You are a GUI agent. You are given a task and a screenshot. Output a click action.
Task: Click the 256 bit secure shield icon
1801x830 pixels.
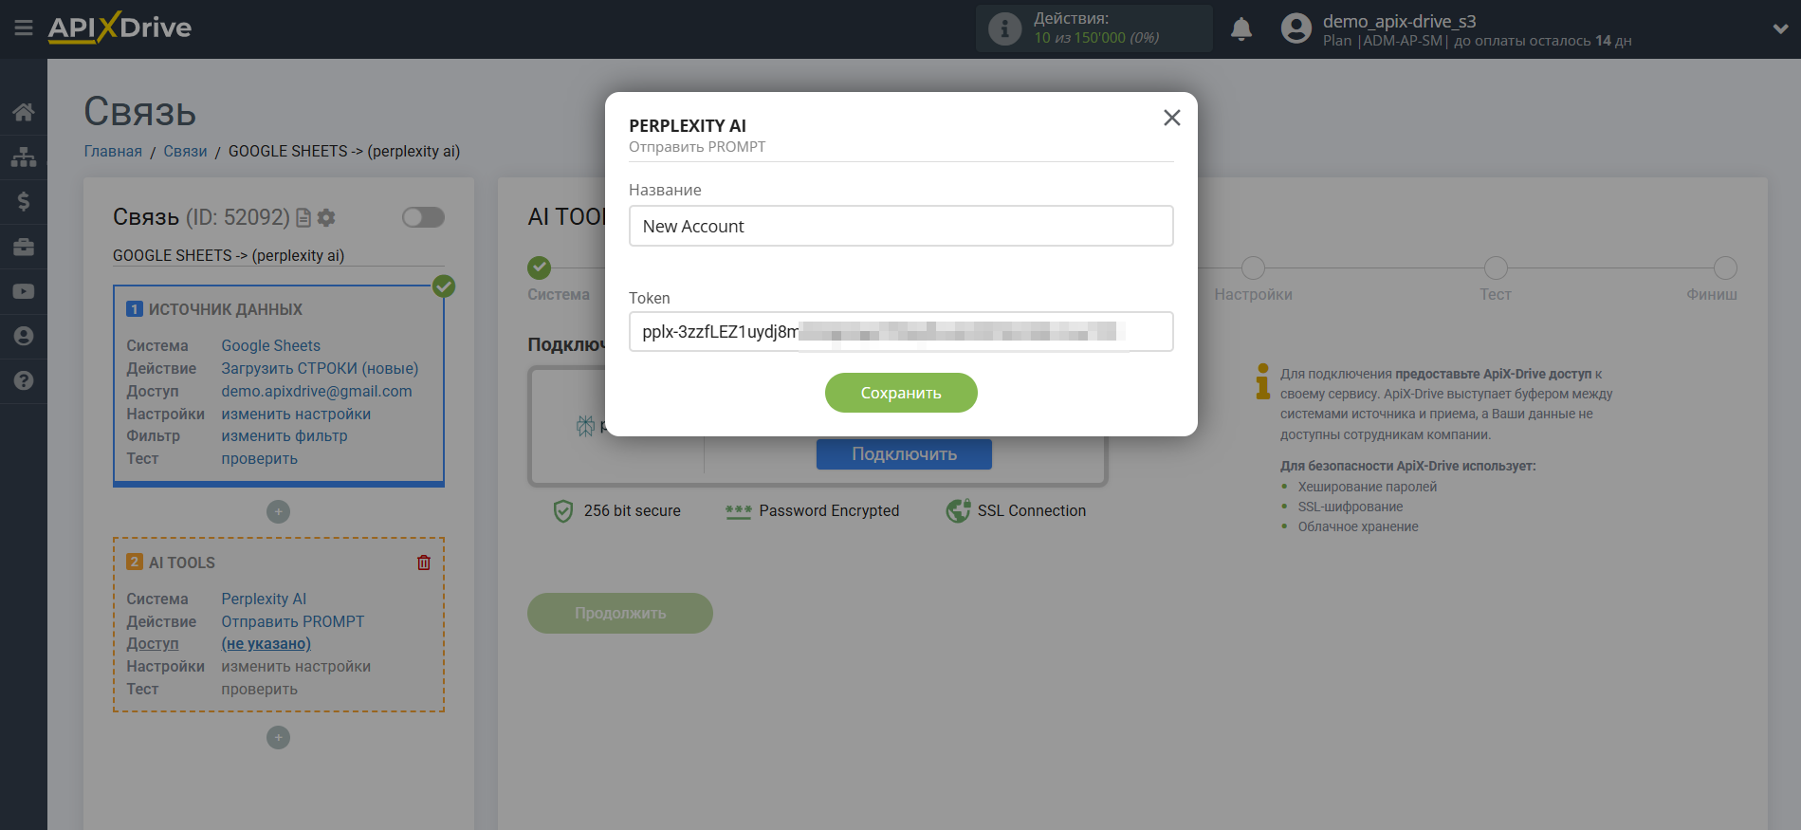pos(563,511)
